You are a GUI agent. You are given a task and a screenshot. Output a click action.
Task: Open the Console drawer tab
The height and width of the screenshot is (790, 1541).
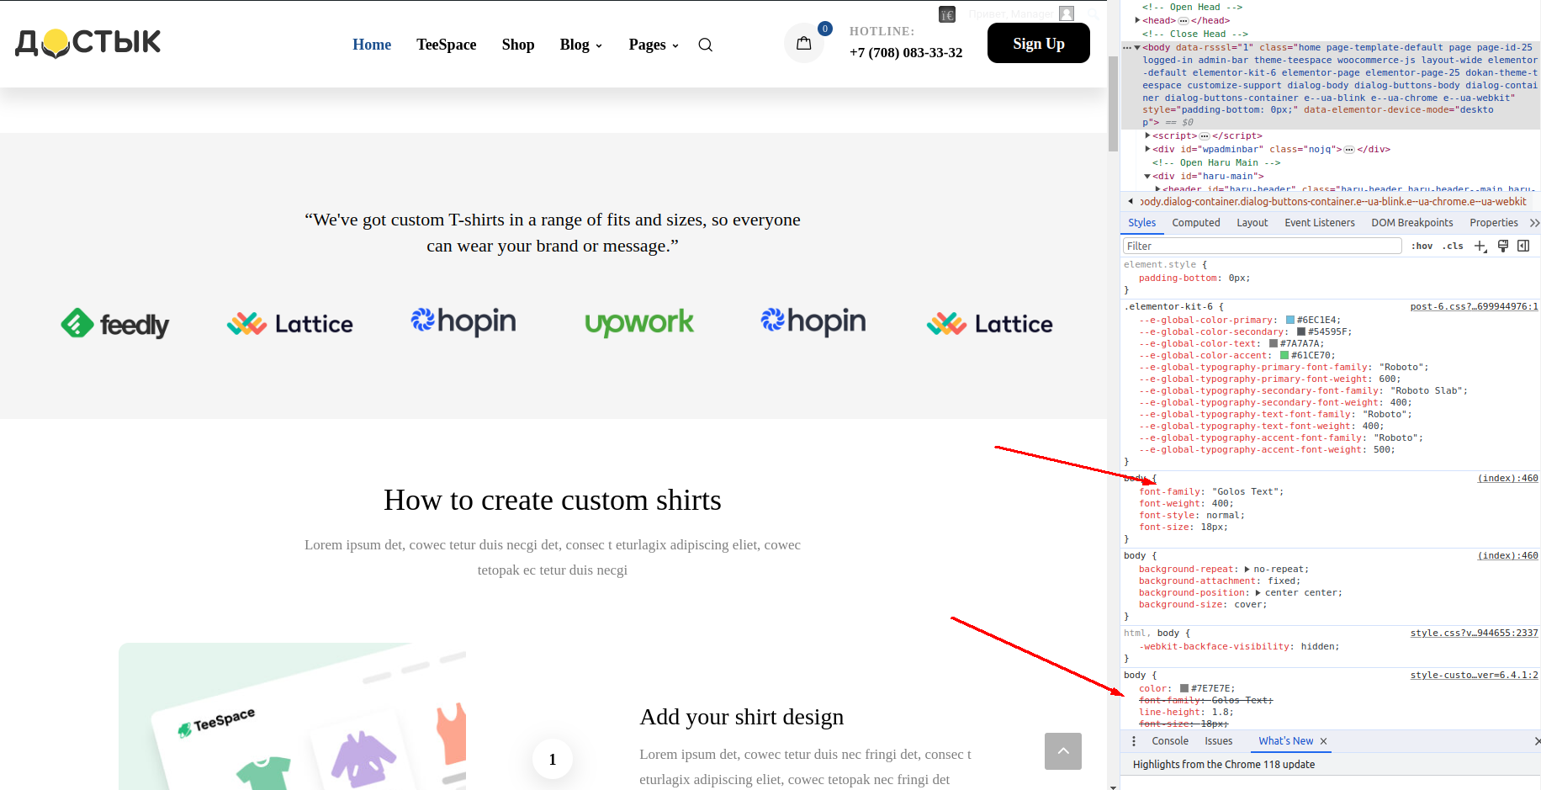1169,741
